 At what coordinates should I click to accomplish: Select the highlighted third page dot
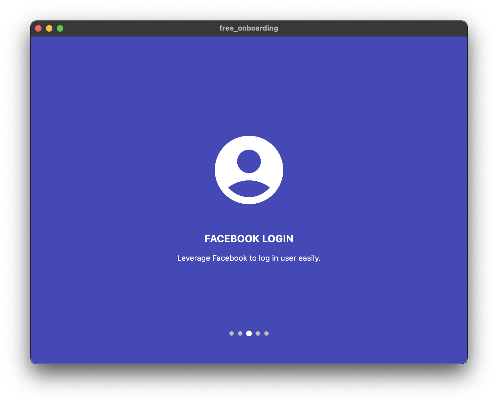[x=249, y=333]
